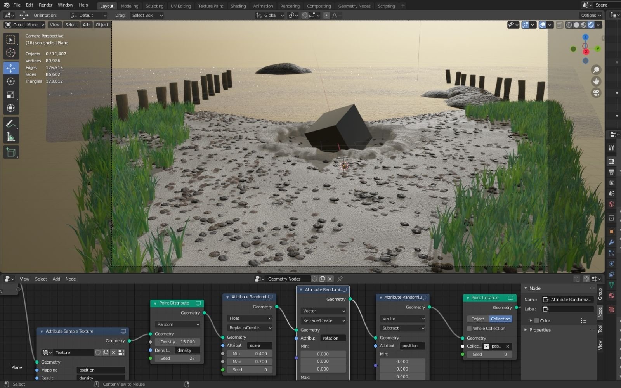
Task: Choose the Measure tool
Action: (x=11, y=136)
